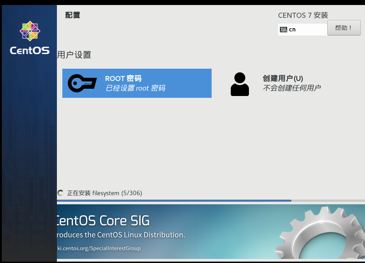
Task: Click the key icon for ROOT password
Action: (x=82, y=83)
